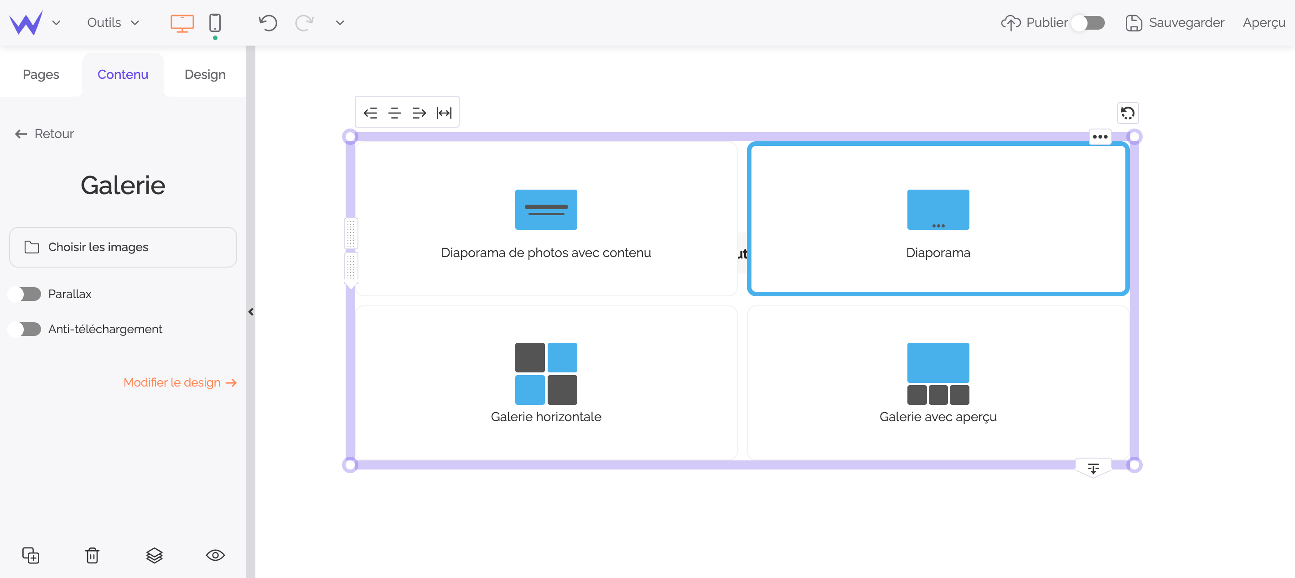The height and width of the screenshot is (578, 1295).
Task: Select the Diaporama gallery type
Action: pyautogui.click(x=938, y=219)
